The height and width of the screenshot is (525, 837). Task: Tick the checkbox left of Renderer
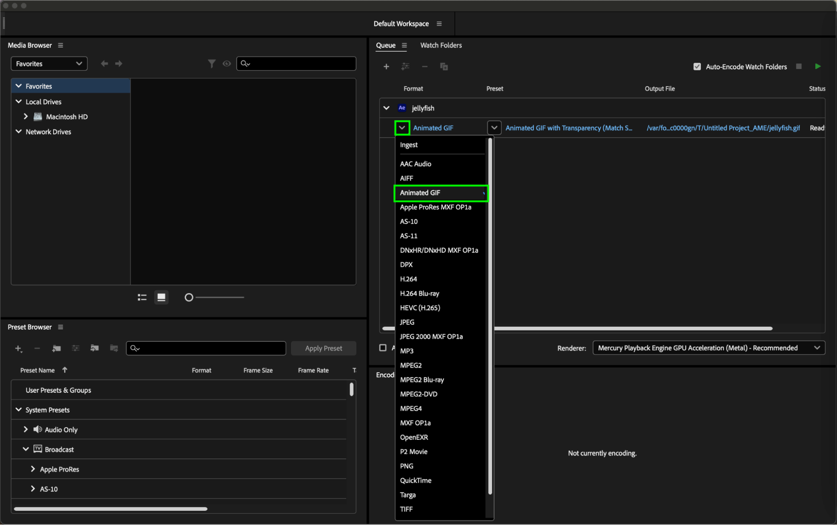383,348
